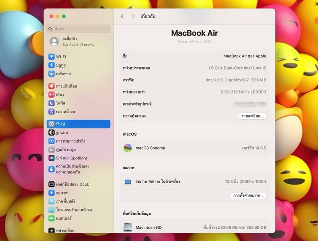Viewport: 318px width, 241px height.
Task: Open Battery icon (แบตเตอรี่)
Action: (51, 218)
